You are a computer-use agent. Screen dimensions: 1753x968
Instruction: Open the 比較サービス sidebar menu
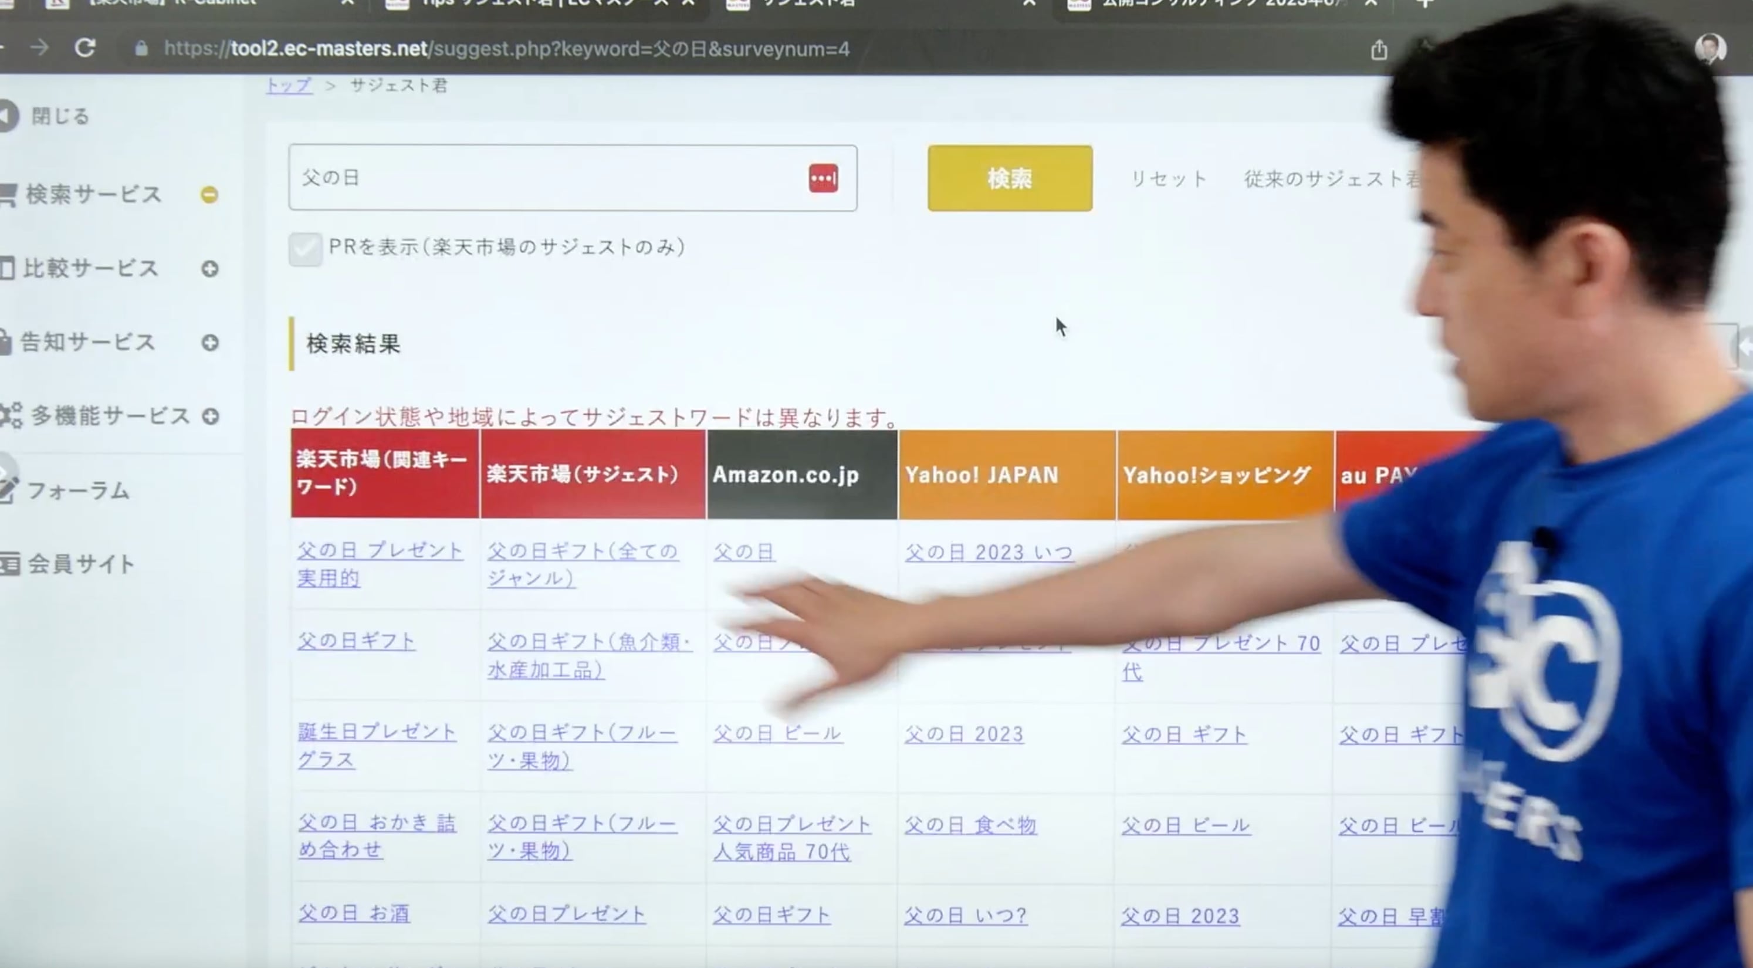[x=90, y=268]
